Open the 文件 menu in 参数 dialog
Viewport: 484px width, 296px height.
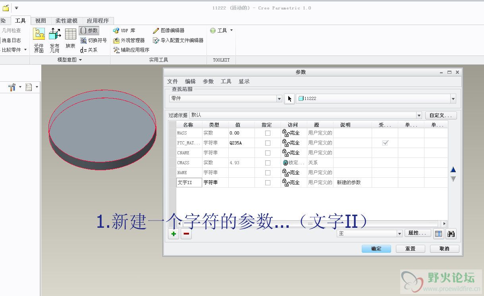[172, 81]
